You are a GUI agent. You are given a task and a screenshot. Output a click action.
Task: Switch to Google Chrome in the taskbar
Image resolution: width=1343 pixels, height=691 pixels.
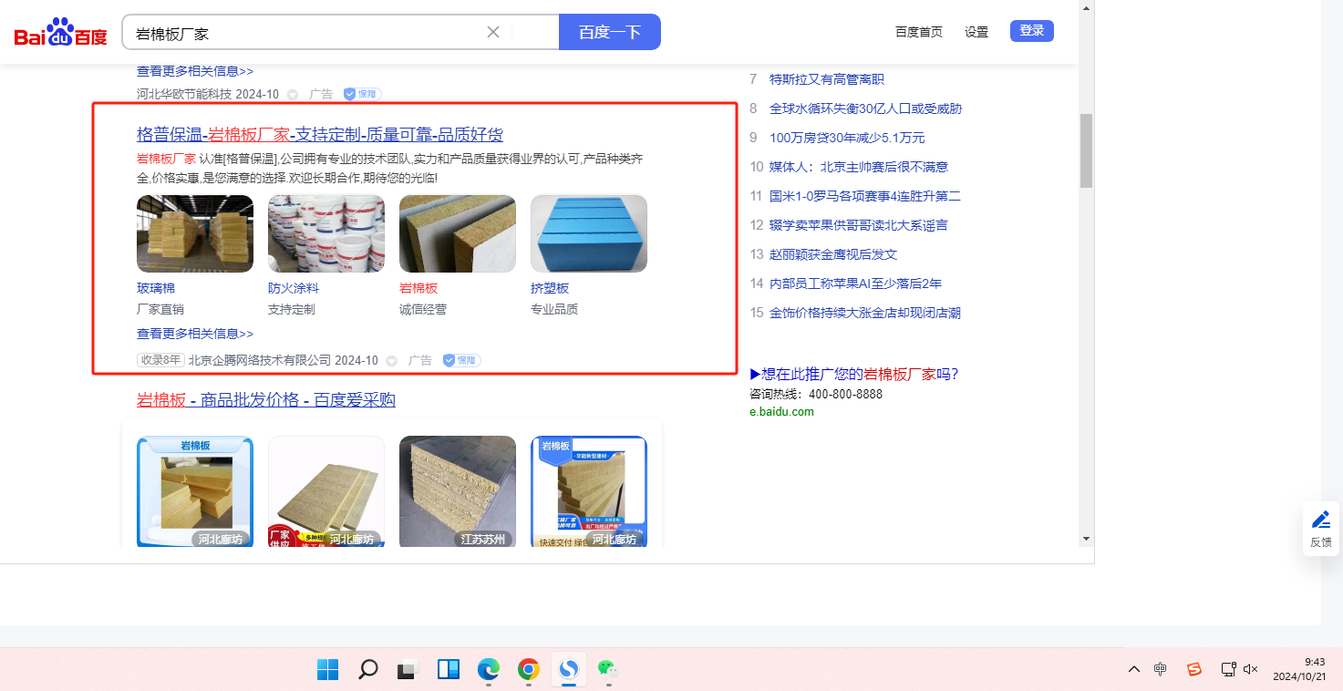click(528, 670)
